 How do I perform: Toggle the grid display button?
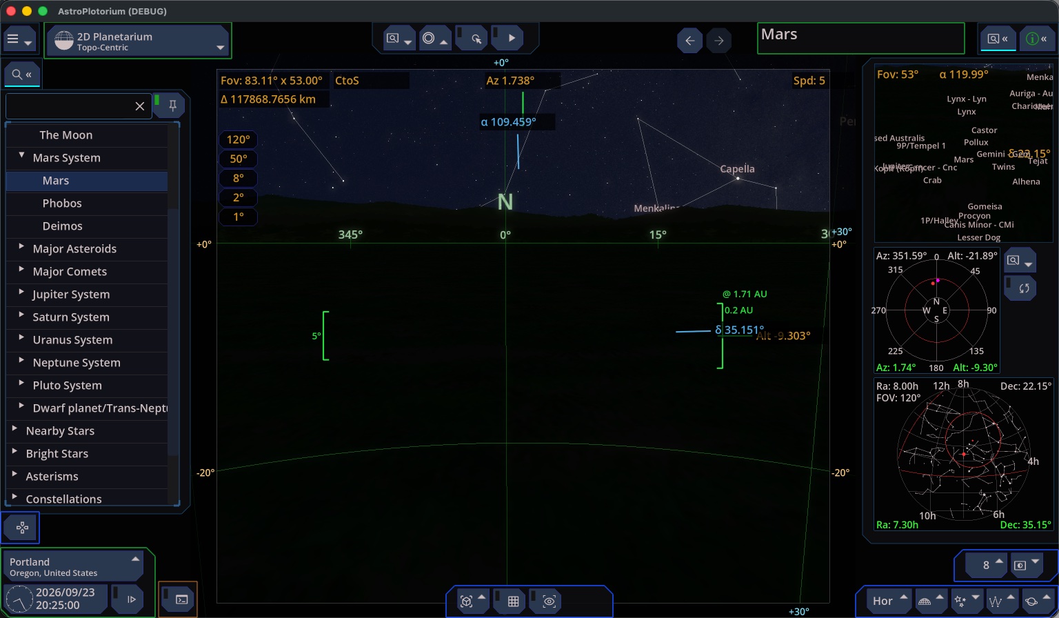(512, 601)
